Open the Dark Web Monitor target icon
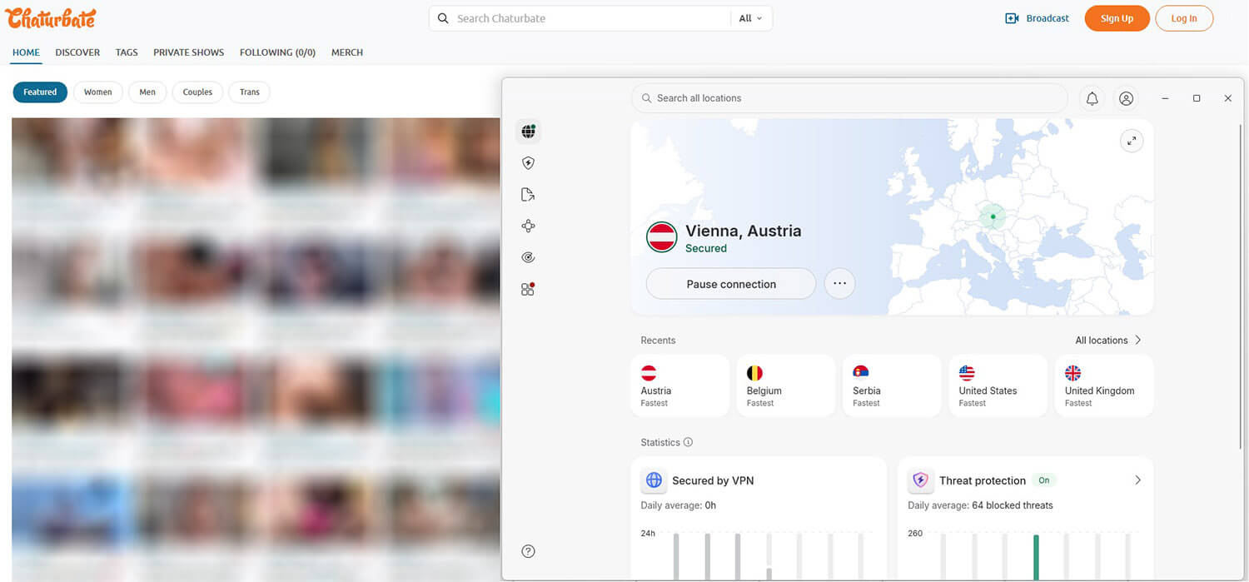Screen dimensions: 1249x582 click(528, 257)
